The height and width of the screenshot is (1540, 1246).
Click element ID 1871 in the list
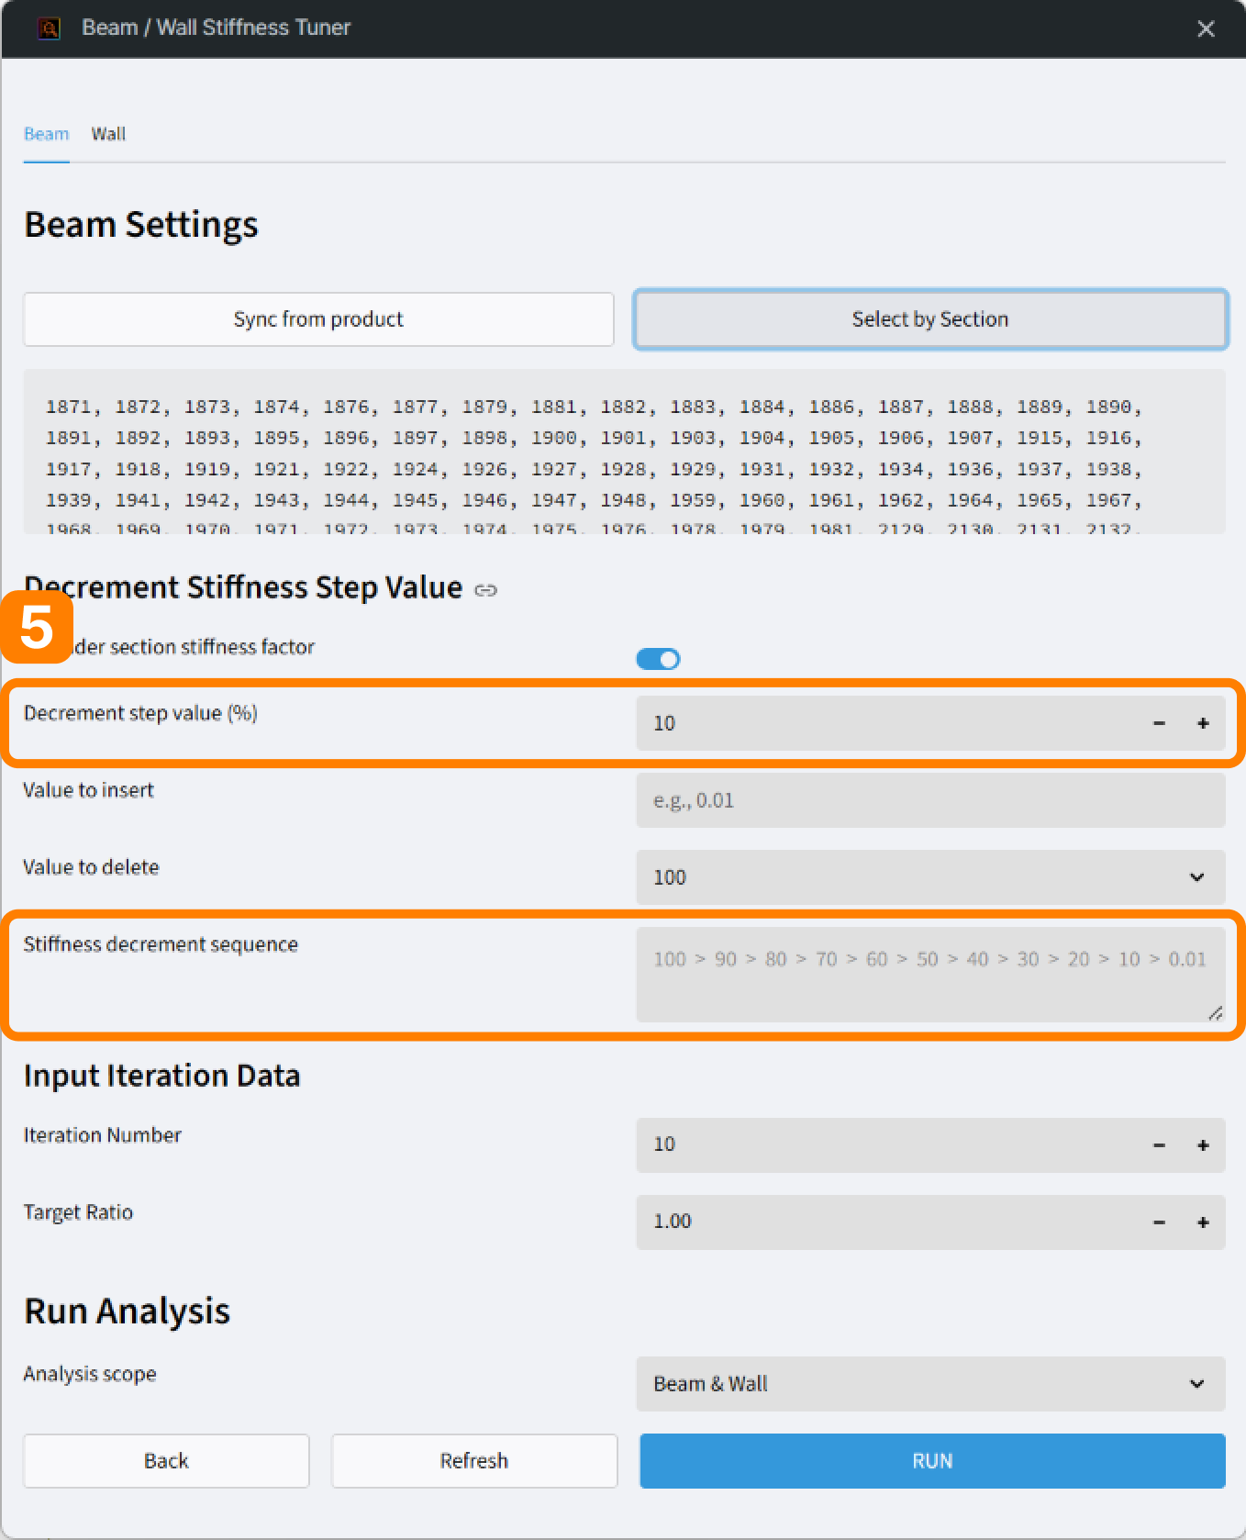(69, 407)
